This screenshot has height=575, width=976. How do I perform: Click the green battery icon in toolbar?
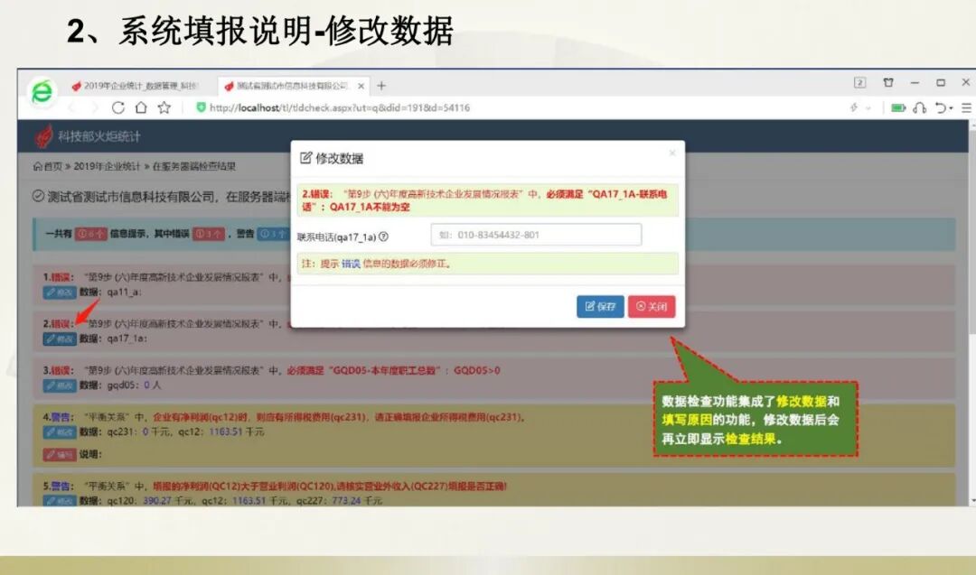click(x=898, y=108)
